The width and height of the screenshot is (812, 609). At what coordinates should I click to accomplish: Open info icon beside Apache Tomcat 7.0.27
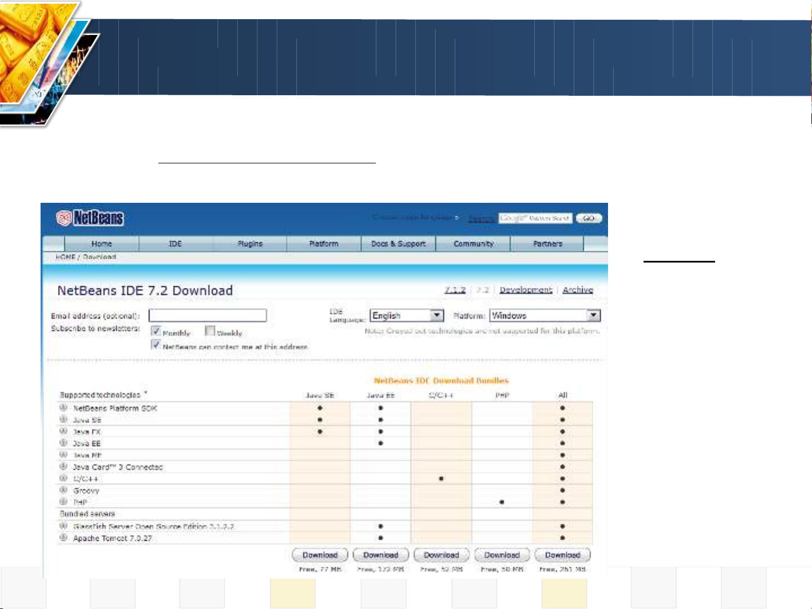[x=64, y=537]
